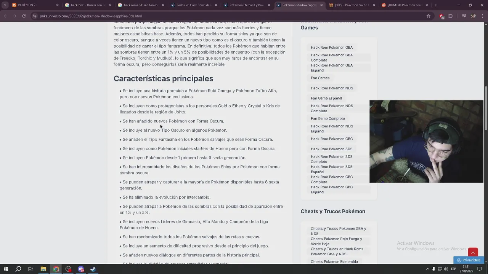Screen dimensions: 488x274
Task: Switch to ¿ROMs de Pokémon tab
Action: (x=404, y=5)
